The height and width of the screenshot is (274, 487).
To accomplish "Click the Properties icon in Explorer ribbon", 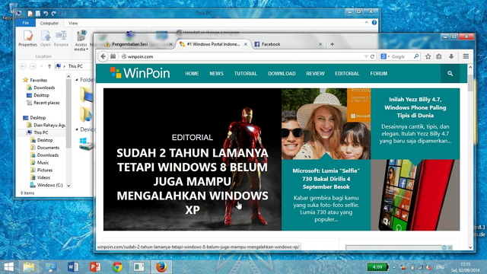I will (x=27, y=38).
